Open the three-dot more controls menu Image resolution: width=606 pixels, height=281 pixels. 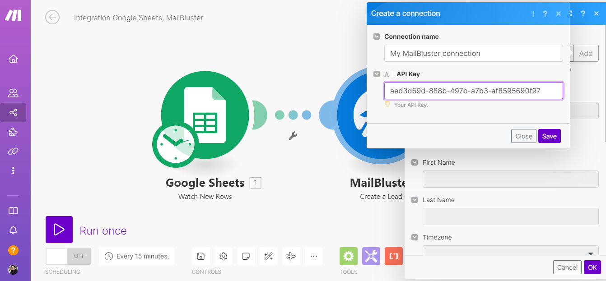point(313,256)
